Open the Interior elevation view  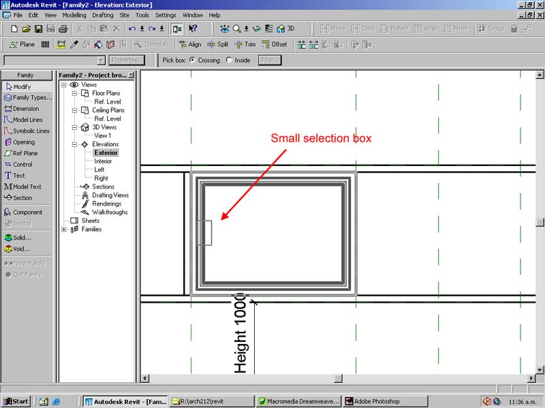(x=103, y=161)
